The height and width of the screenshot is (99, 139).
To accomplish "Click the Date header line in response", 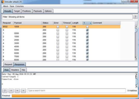I will tap(19, 74).
